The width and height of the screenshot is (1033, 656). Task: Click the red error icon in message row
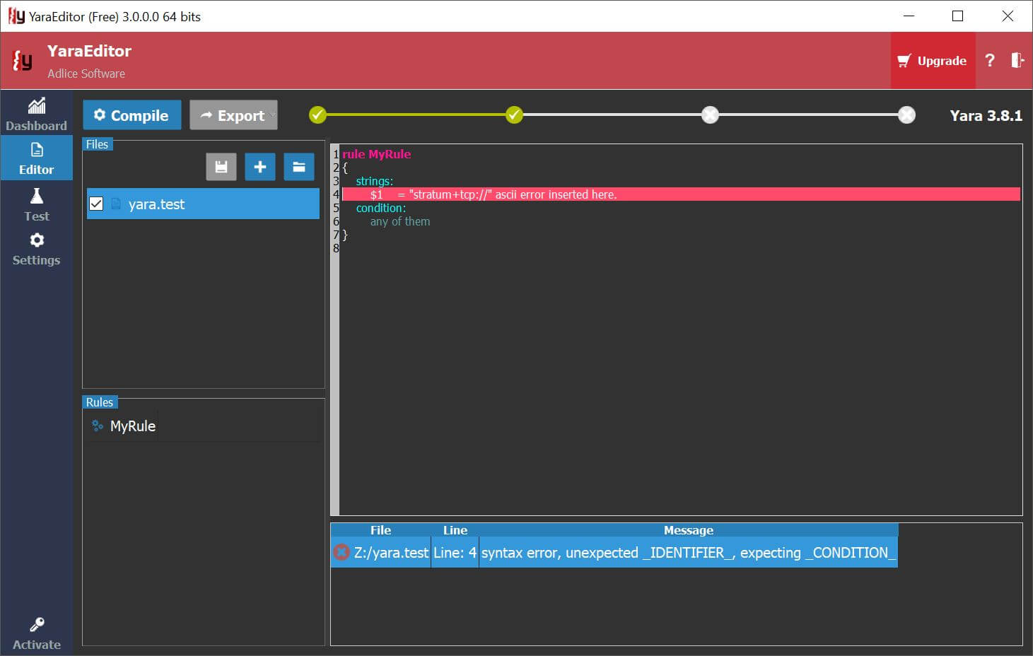(342, 552)
